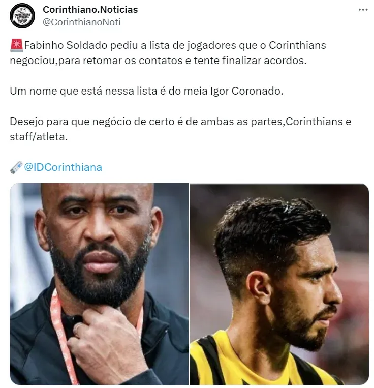The height and width of the screenshot is (388, 374).
Task: Open the Corinthiano.Noticias display name
Action: 90,9
